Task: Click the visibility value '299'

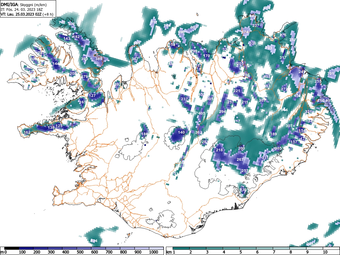Action: click(194, 51)
